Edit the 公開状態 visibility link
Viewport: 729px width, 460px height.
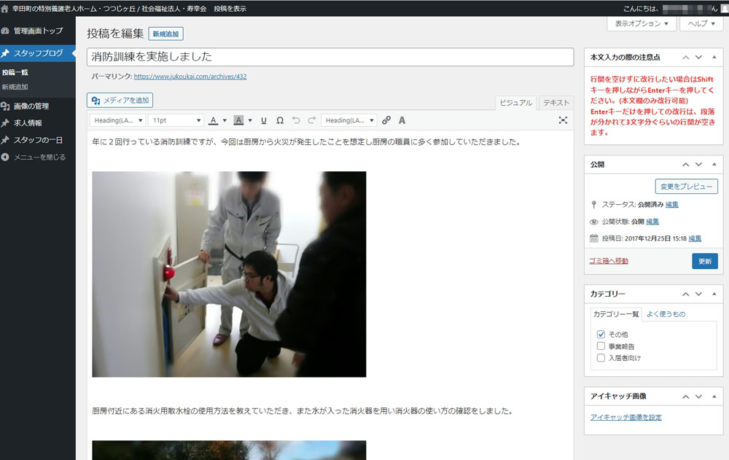tap(652, 222)
